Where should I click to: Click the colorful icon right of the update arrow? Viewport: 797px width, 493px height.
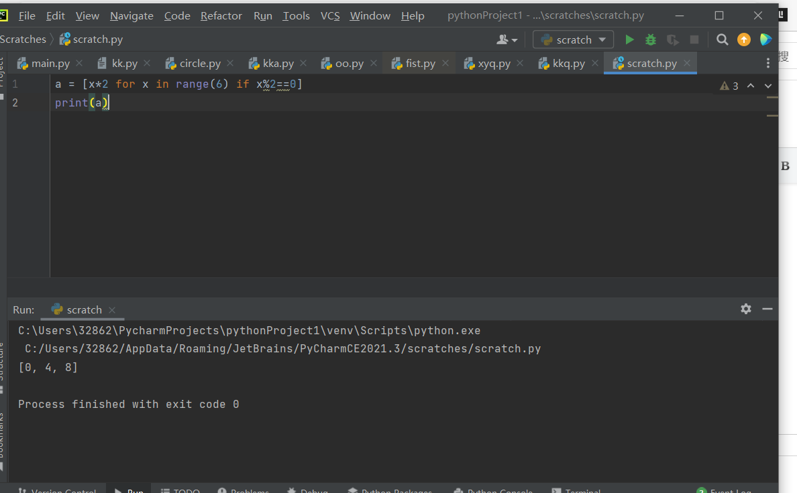tap(765, 40)
